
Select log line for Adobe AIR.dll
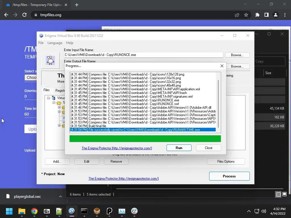(x=143, y=108)
